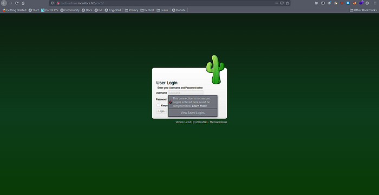This screenshot has height=195, width=379.
Task: Open the Library icon in toolbar
Action: (x=317, y=3)
